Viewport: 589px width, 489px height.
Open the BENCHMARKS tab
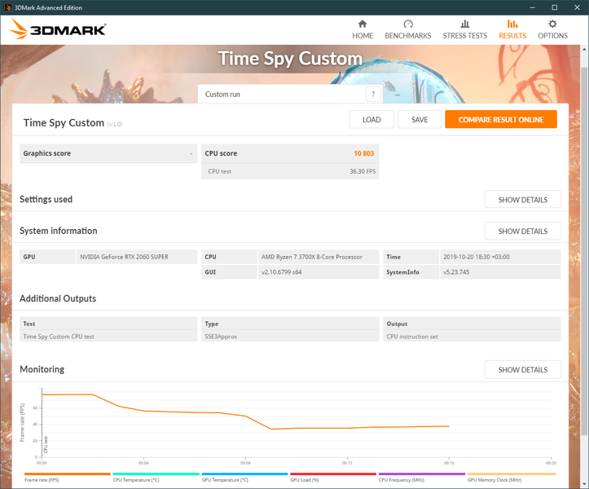pos(408,29)
